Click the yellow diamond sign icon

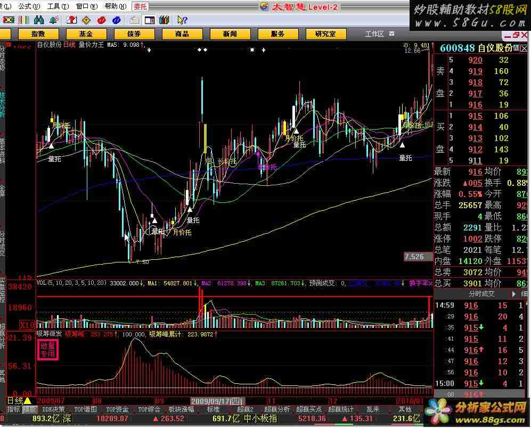pos(86,20)
